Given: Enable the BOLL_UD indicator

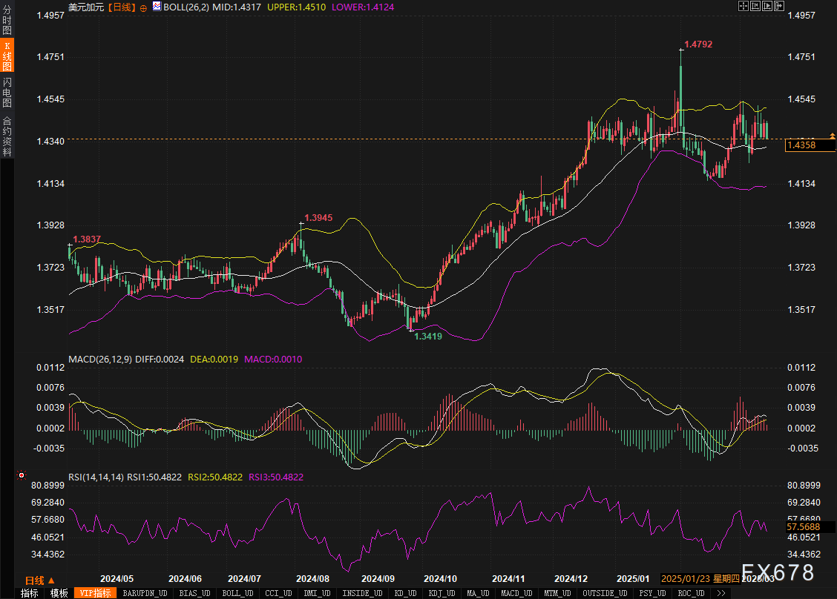Looking at the screenshot, I should (237, 593).
